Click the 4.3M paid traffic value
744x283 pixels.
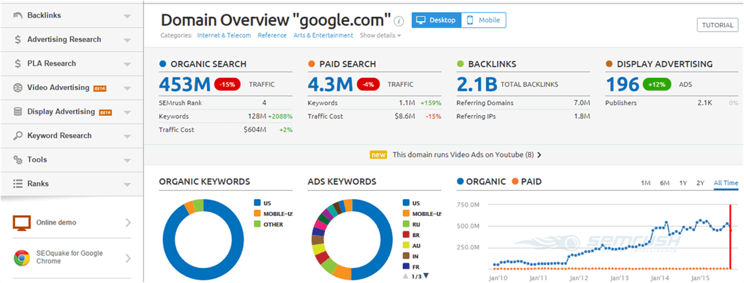[x=330, y=85]
